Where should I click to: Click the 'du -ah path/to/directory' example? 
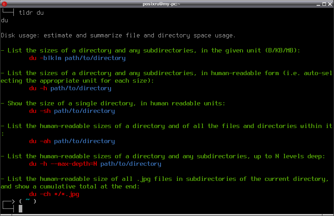pos(72,141)
